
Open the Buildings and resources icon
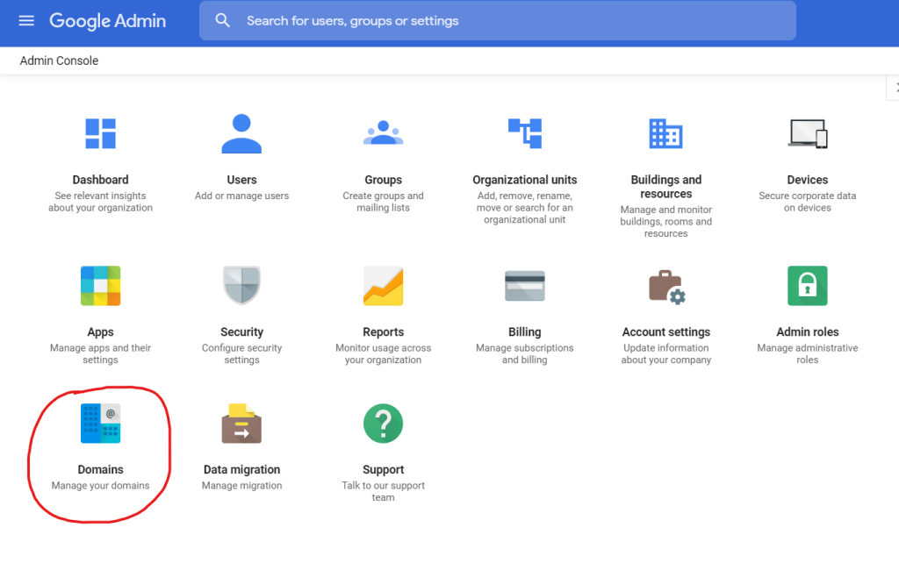click(665, 133)
